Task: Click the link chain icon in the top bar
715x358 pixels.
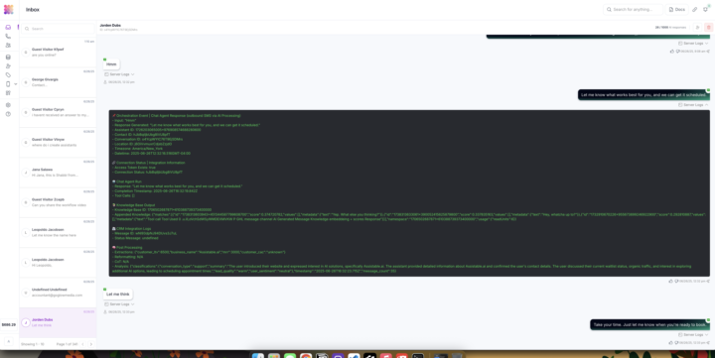Action: pyautogui.click(x=695, y=9)
